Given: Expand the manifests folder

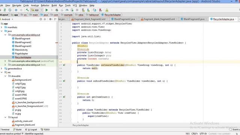Looking at the screenshot, I should (1, 27).
